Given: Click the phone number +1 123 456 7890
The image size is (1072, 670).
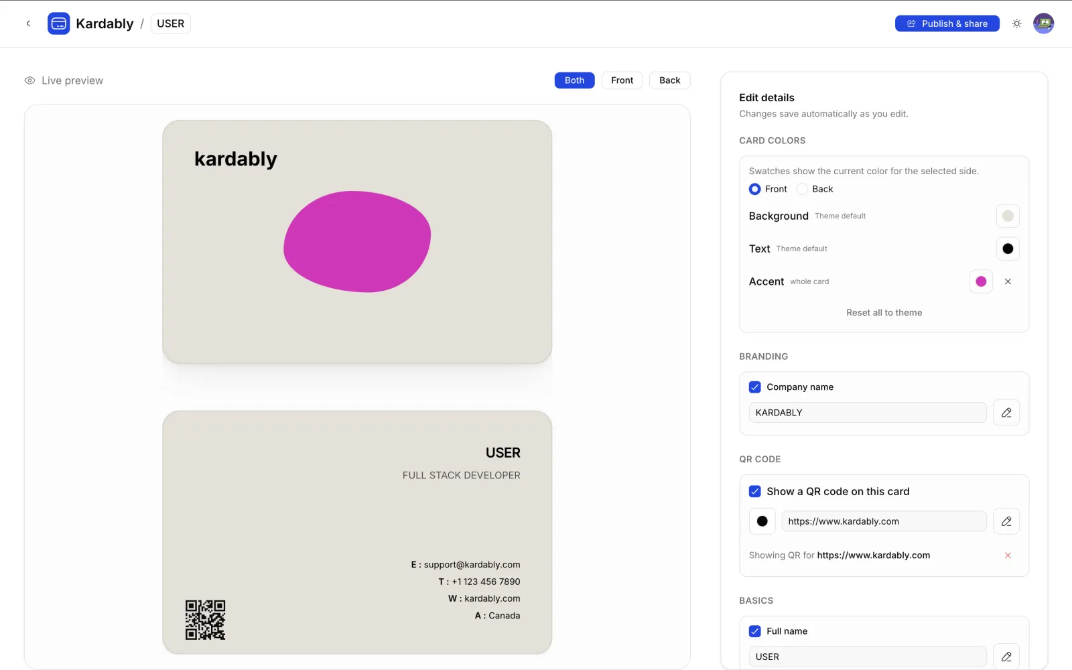Looking at the screenshot, I should 479,582.
